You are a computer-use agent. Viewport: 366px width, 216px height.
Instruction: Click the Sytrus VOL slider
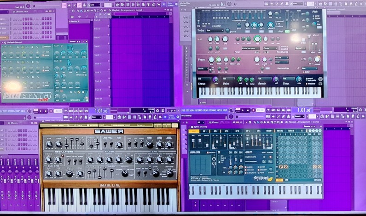193,140
